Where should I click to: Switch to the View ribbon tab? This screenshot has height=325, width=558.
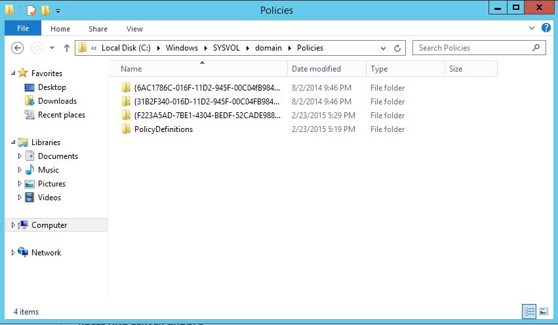(134, 29)
